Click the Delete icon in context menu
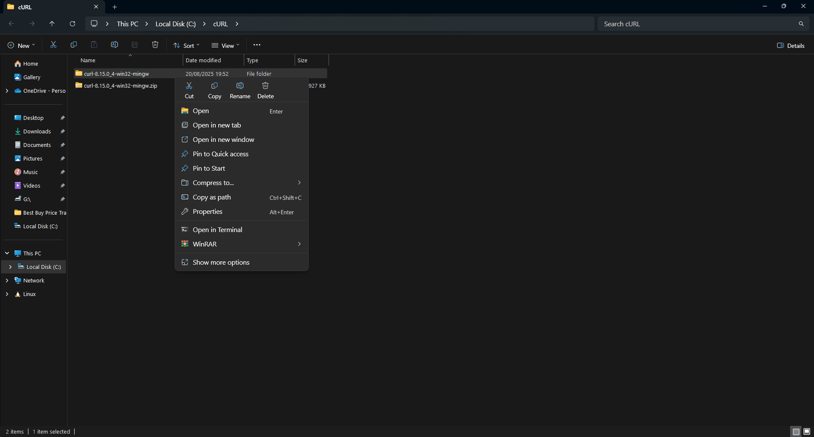The width and height of the screenshot is (814, 437). point(265,90)
